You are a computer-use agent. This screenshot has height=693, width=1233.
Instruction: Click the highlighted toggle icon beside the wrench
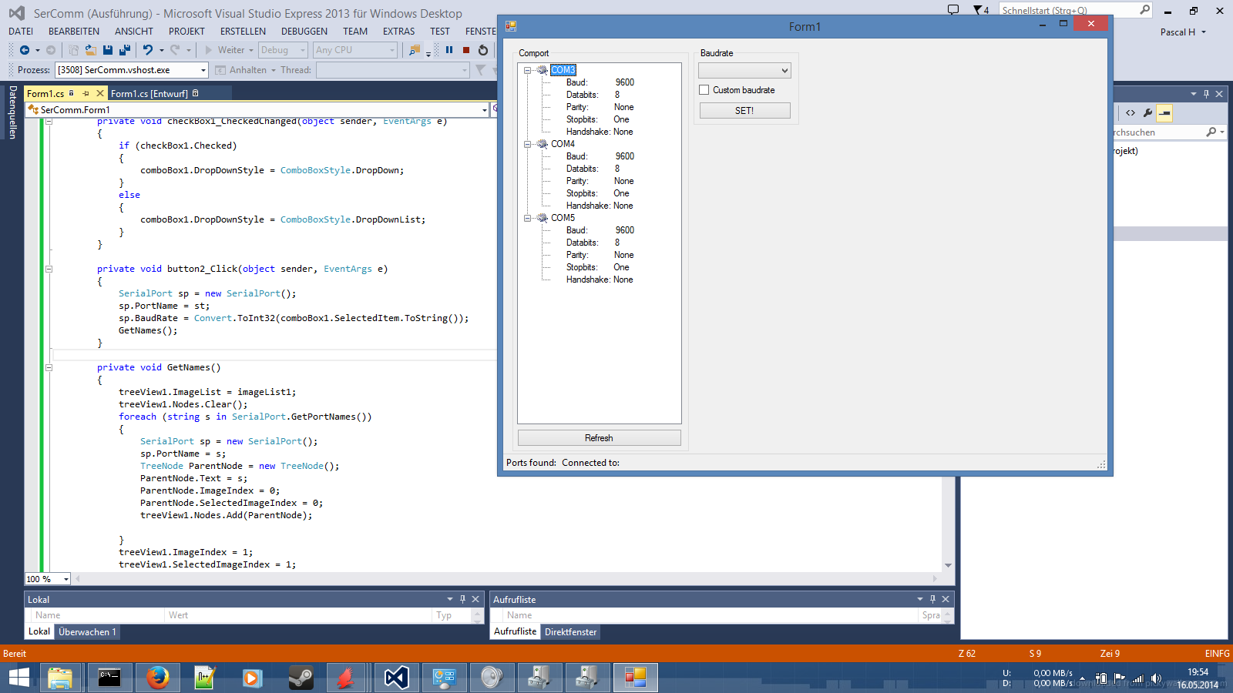[1164, 113]
